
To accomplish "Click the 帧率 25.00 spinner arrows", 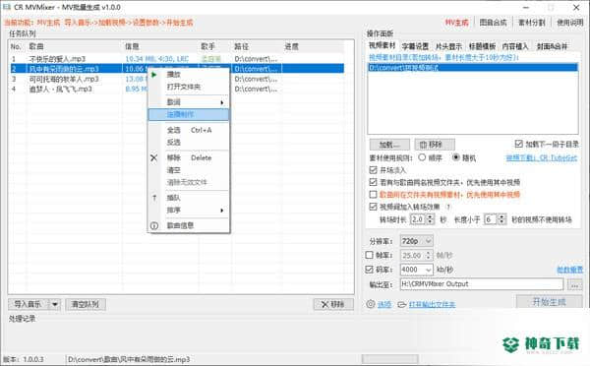I will click(x=428, y=255).
